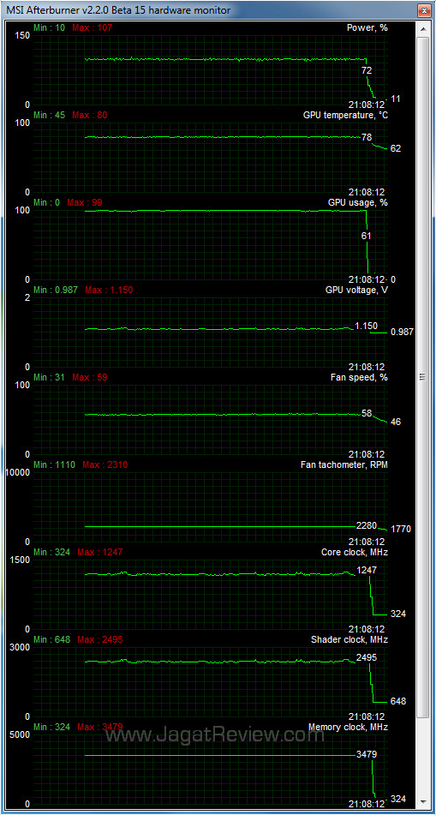Image resolution: width=436 pixels, height=815 pixels.
Task: Click "Min : 324" on Memory clock graph
Action: pyautogui.click(x=51, y=726)
